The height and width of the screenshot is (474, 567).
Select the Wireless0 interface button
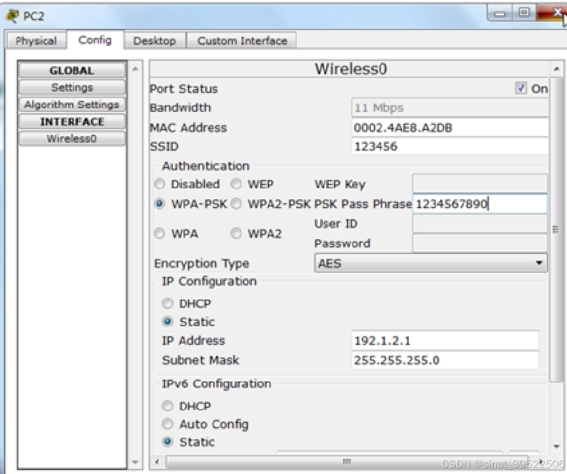(72, 139)
